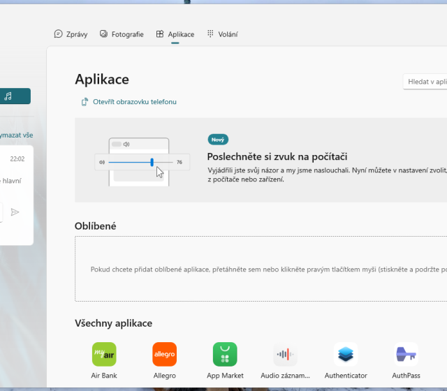
Task: Switch to the Zprávy tab
Action: (71, 34)
